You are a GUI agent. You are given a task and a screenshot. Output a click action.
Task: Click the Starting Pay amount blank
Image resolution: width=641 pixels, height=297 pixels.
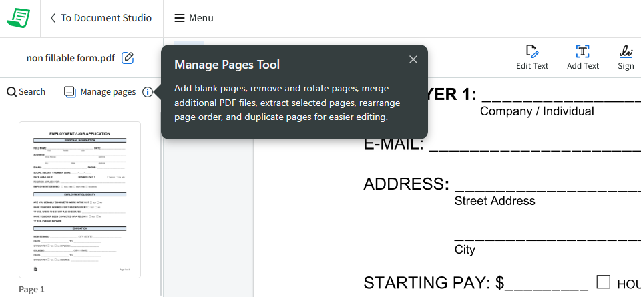548,284
